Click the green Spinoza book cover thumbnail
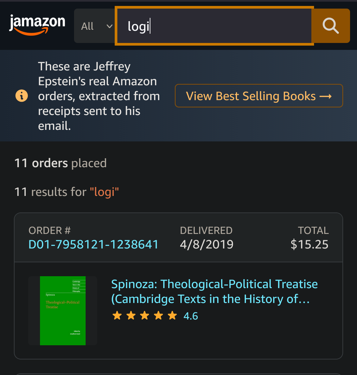 [63, 311]
